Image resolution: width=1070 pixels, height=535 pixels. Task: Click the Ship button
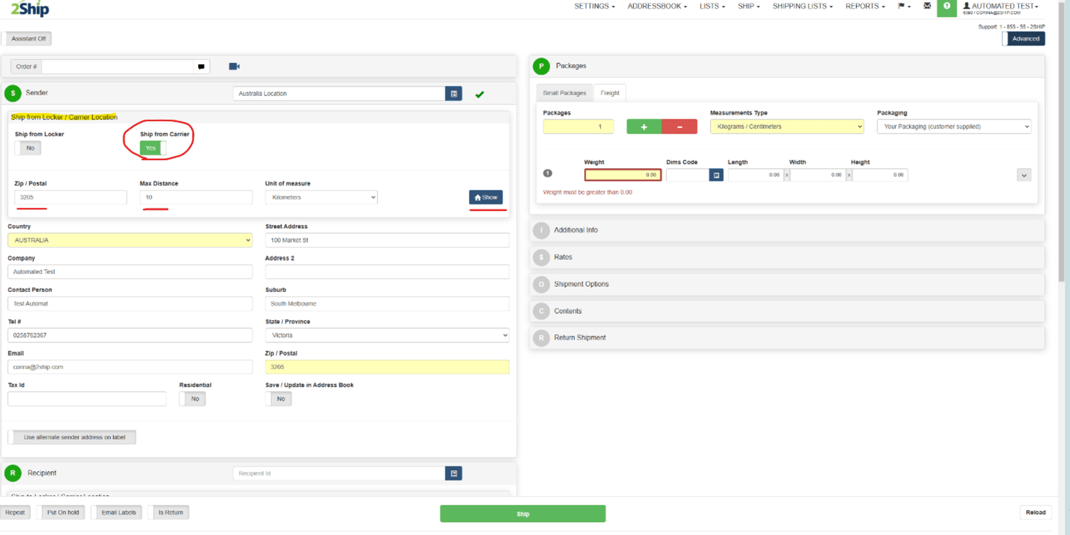pos(522,514)
